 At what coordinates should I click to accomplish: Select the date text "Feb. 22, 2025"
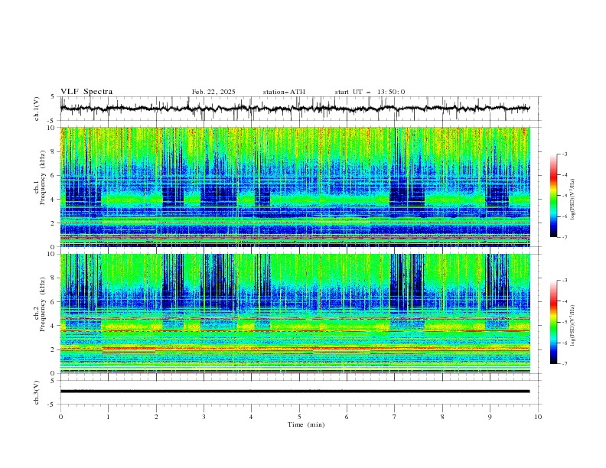pos(213,92)
